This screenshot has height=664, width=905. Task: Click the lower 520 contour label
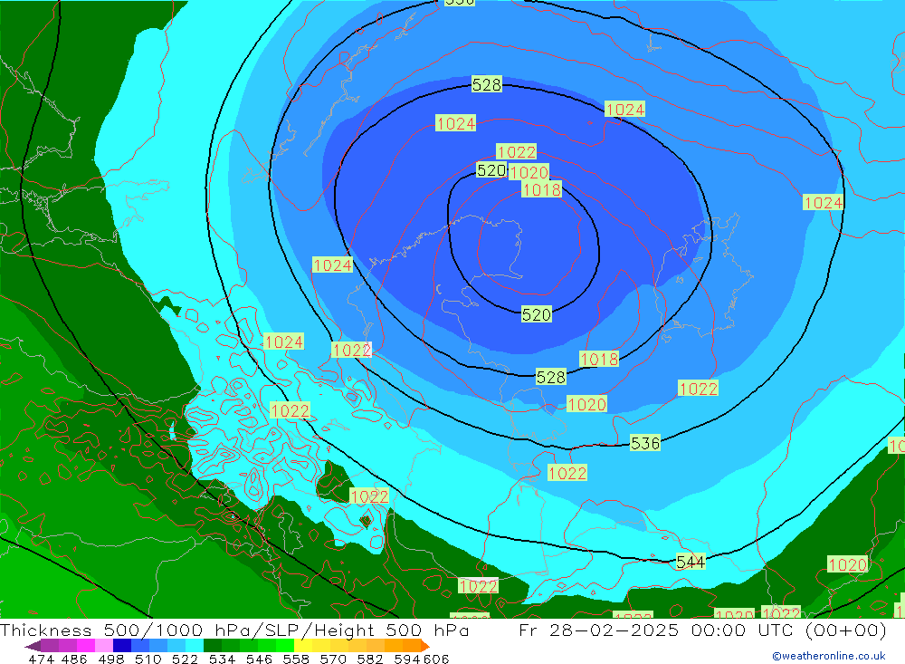[537, 314]
